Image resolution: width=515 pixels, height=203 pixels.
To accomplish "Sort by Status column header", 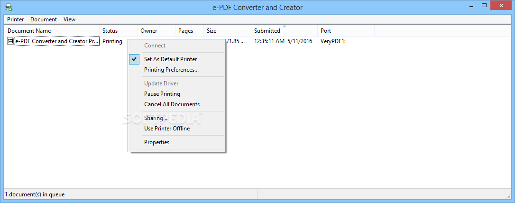I will click(119, 31).
